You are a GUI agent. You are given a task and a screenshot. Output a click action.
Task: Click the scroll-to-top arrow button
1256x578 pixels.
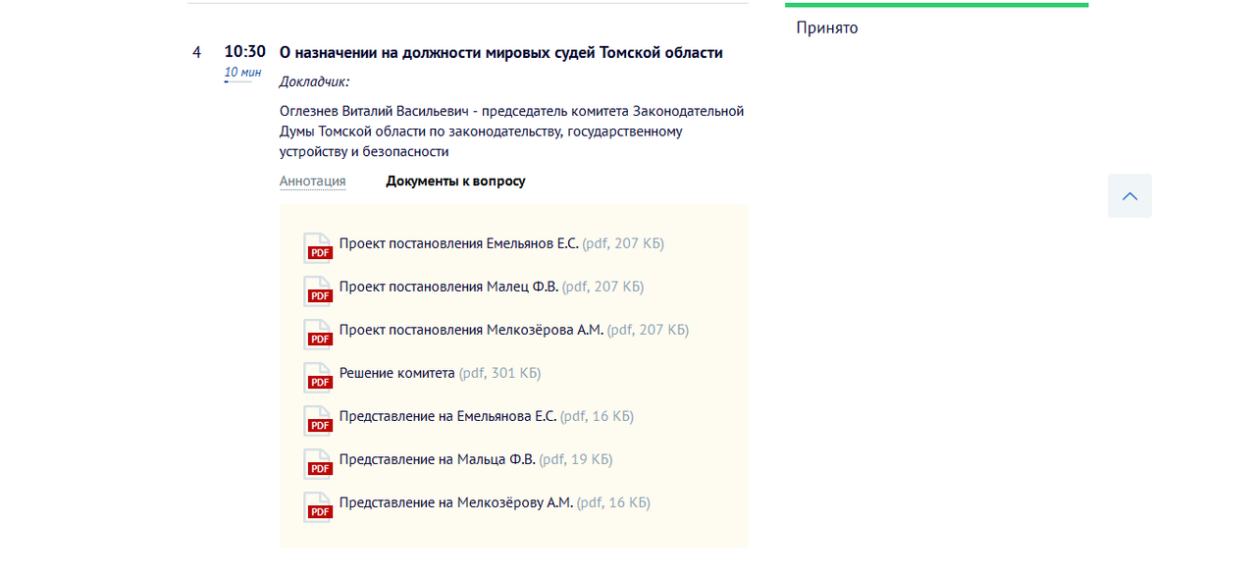pyautogui.click(x=1129, y=196)
